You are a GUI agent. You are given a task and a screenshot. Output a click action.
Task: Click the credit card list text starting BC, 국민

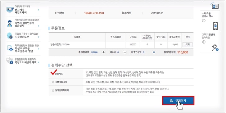(125, 74)
